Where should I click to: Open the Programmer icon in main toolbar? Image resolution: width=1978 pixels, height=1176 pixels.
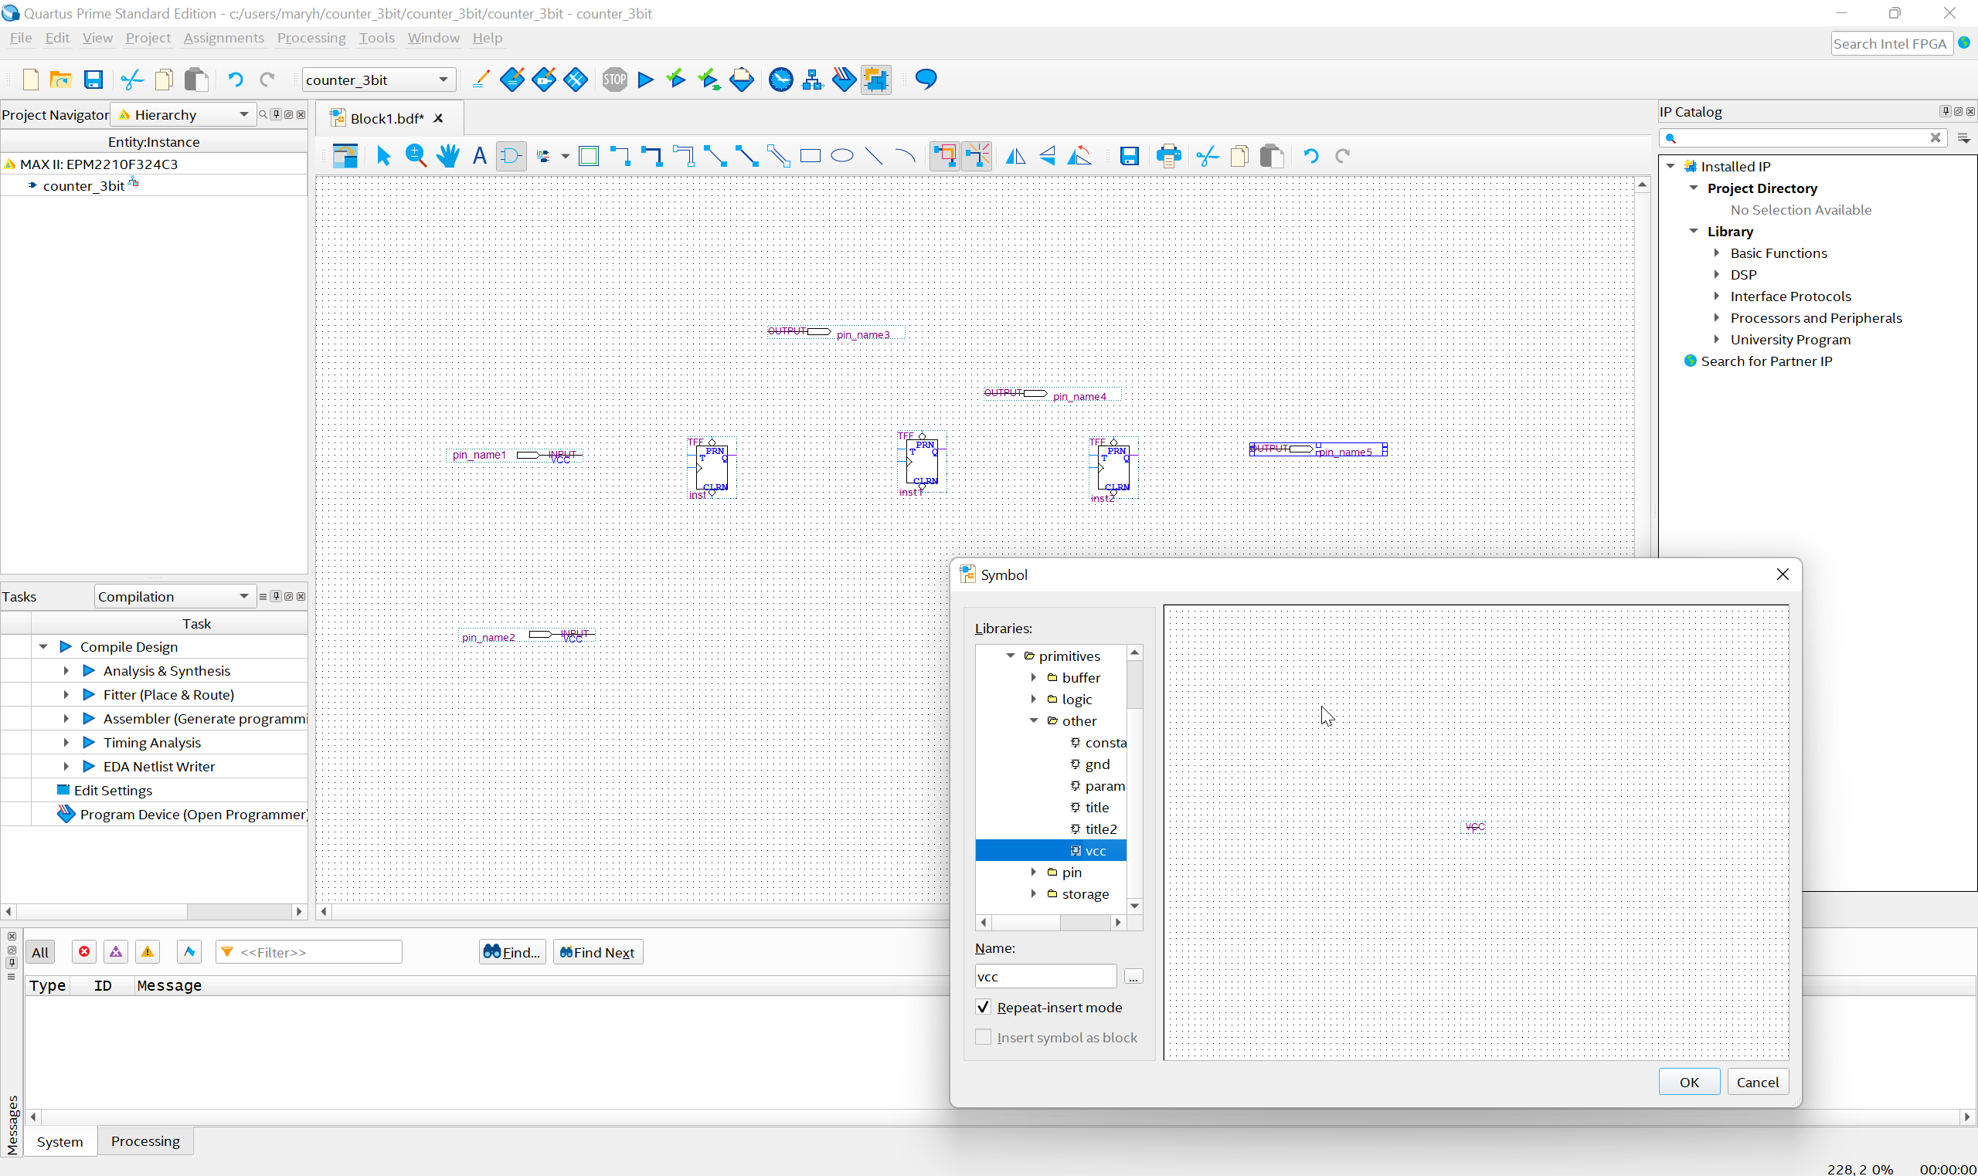click(845, 80)
